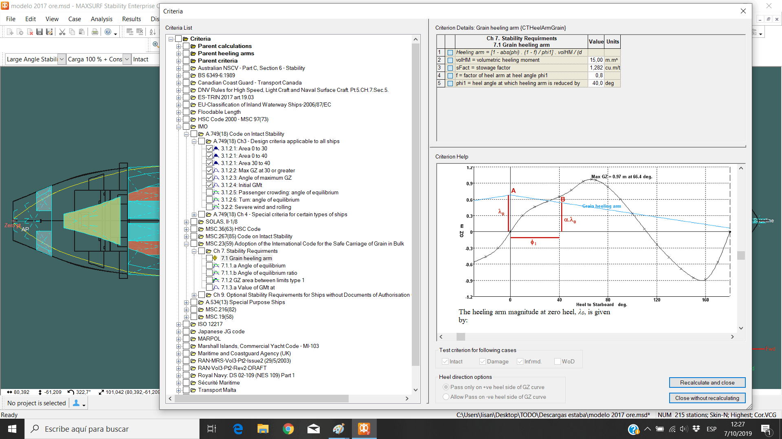Image resolution: width=782 pixels, height=439 pixels.
Task: Open the Mail app from the taskbar
Action: click(x=314, y=429)
